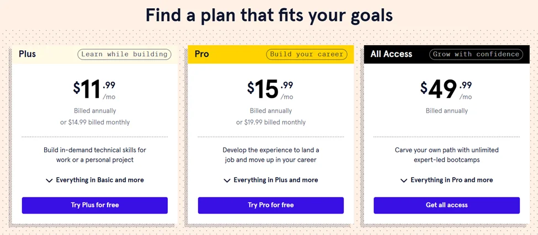Screen dimensions: 538x235
Task: Click the Get all access button
Action: click(446, 205)
